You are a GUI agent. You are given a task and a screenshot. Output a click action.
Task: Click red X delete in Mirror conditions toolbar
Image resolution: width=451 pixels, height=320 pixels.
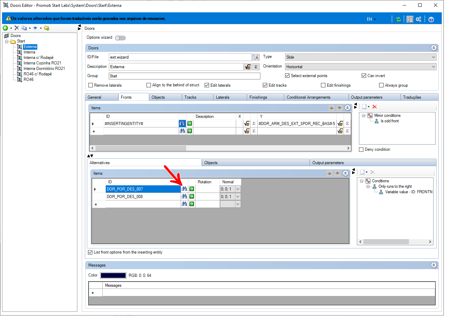point(375,107)
